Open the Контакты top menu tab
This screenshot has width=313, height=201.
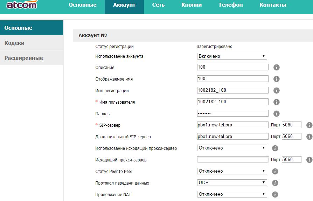click(x=273, y=5)
